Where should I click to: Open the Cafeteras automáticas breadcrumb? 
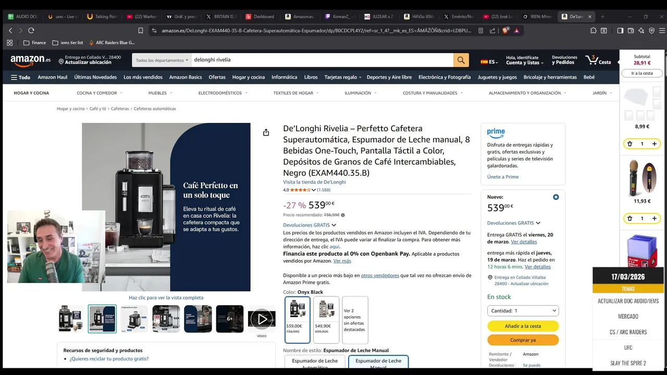pyautogui.click(x=155, y=109)
